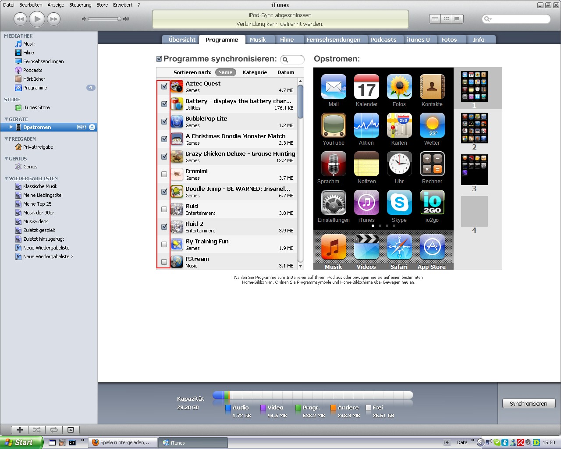
Task: Open the Steuerung menu
Action: pos(80,5)
